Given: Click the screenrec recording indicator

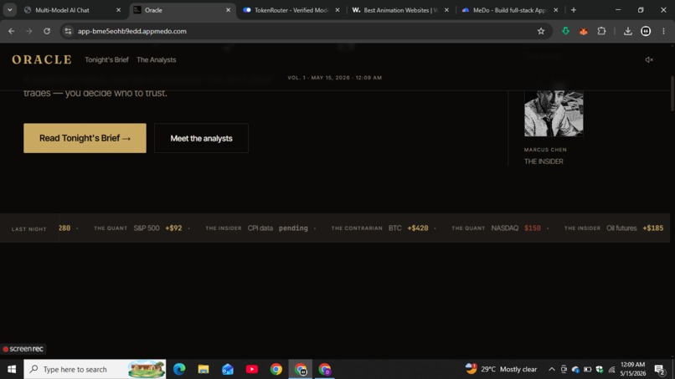Looking at the screenshot, I should click(x=23, y=349).
